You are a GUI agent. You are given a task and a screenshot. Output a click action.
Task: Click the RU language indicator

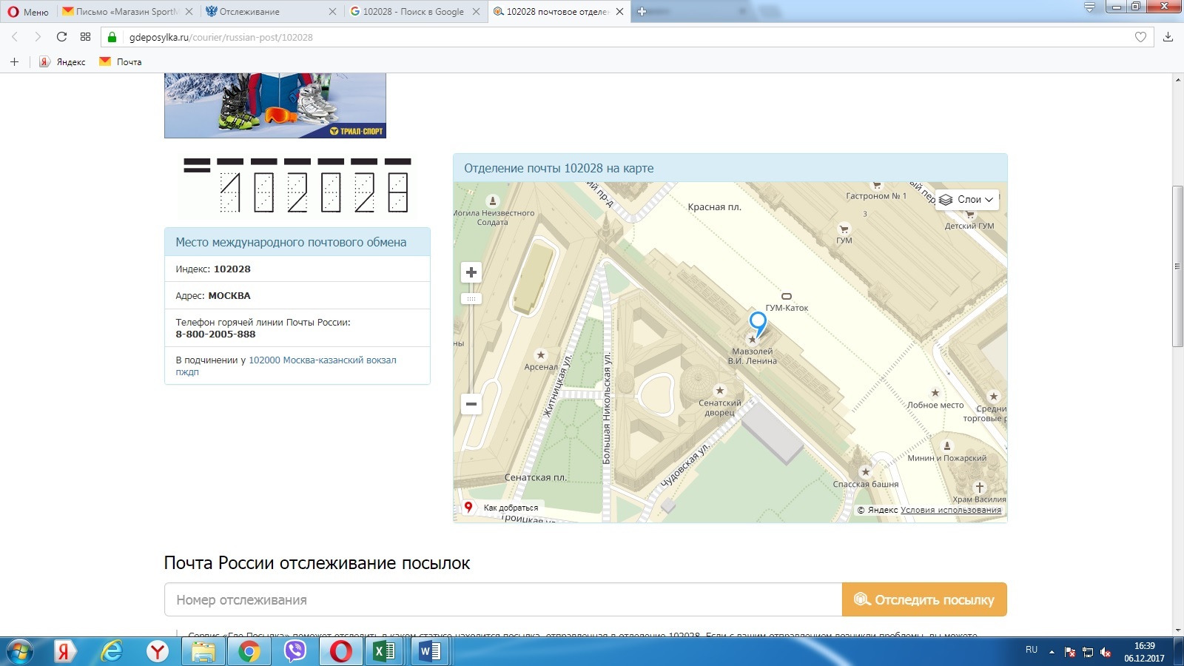[x=1032, y=650]
